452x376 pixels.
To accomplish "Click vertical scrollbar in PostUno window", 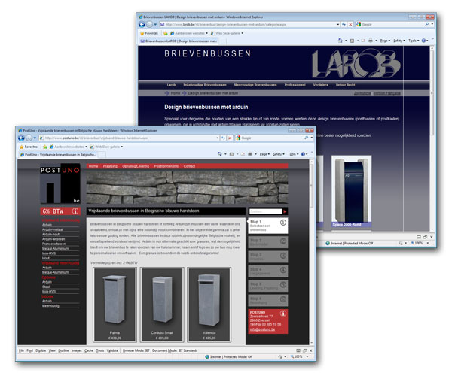I will (311, 253).
